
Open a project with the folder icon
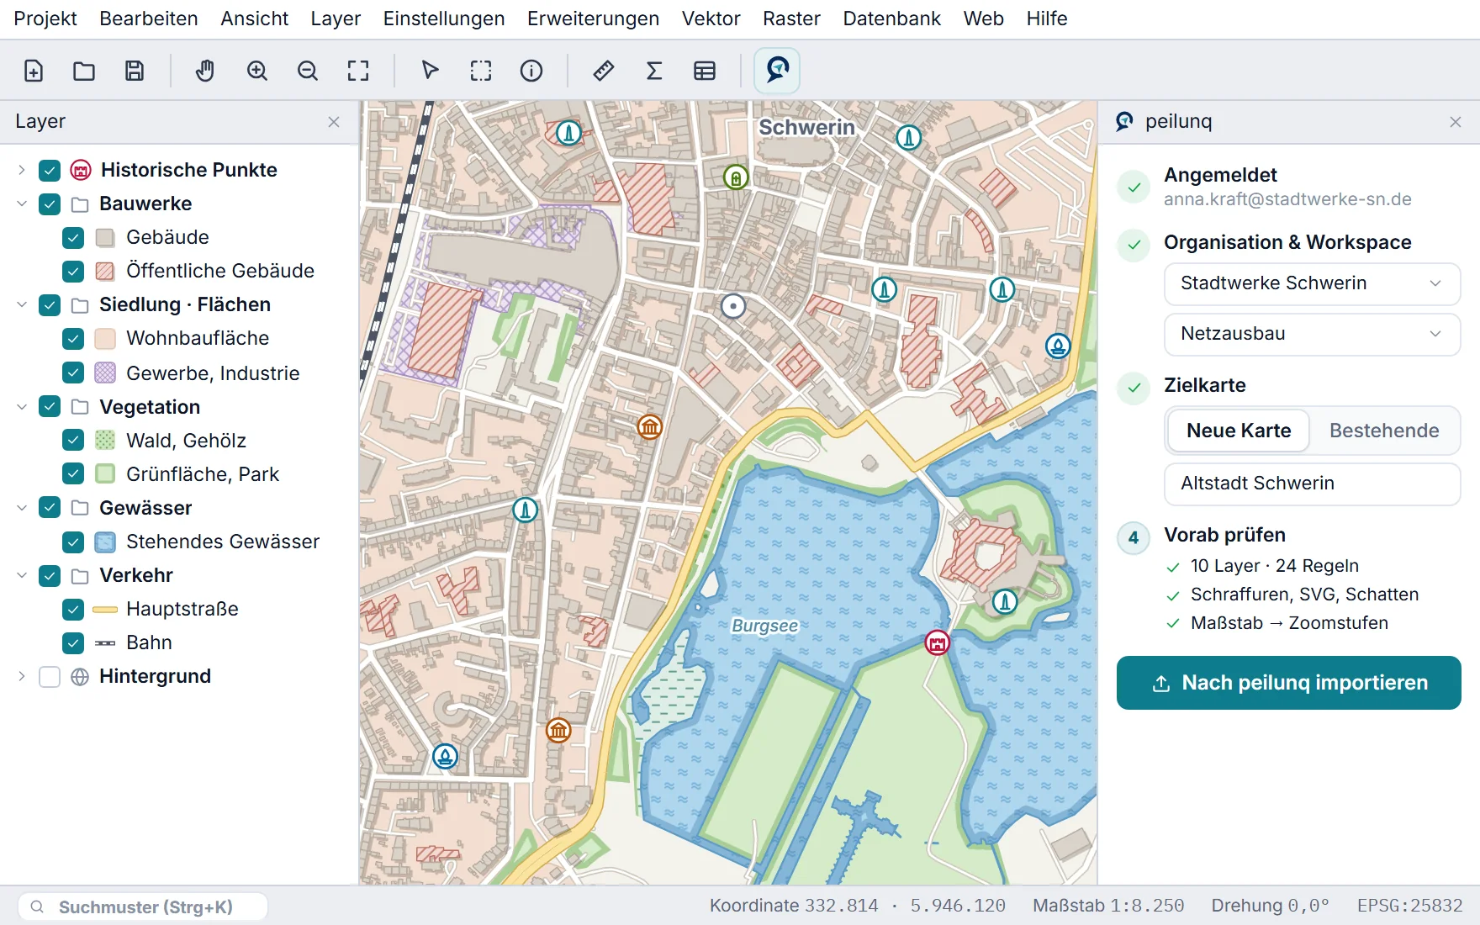coord(84,71)
